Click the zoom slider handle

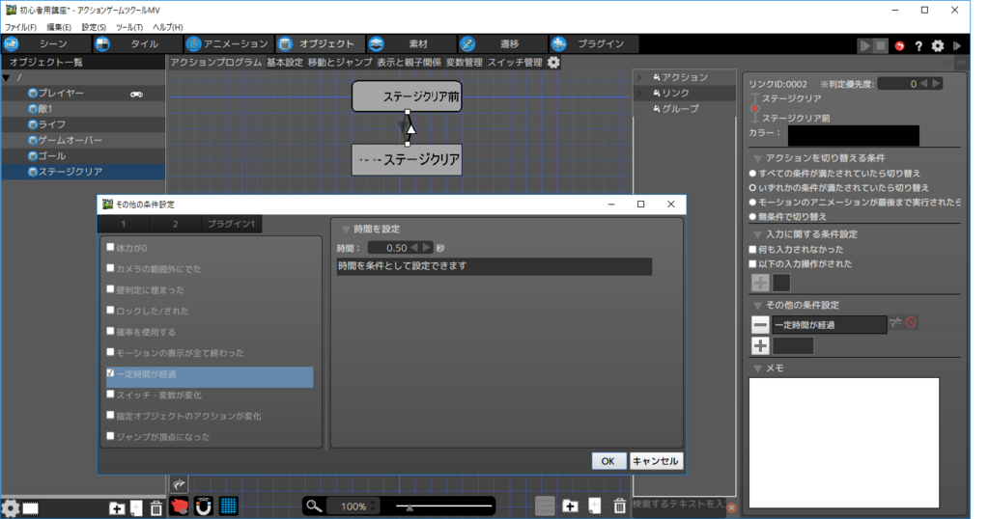tap(410, 506)
